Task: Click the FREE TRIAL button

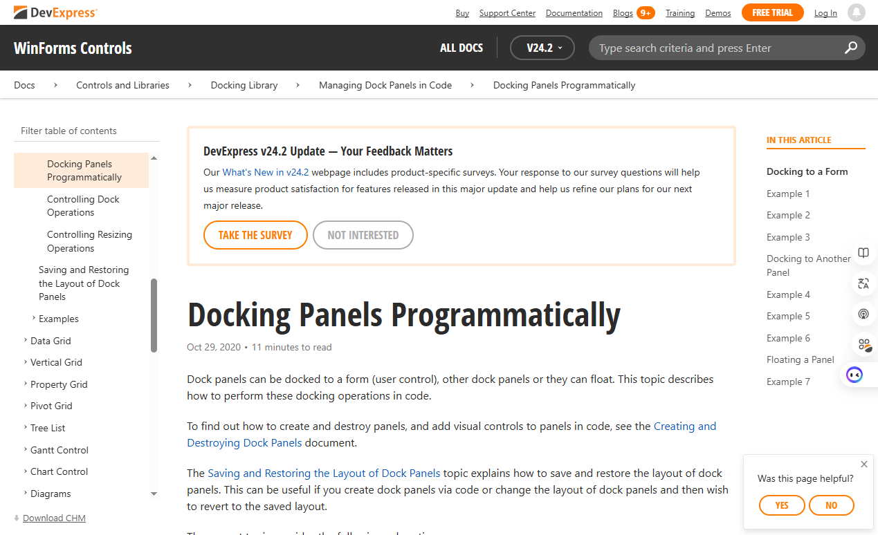Action: (772, 12)
